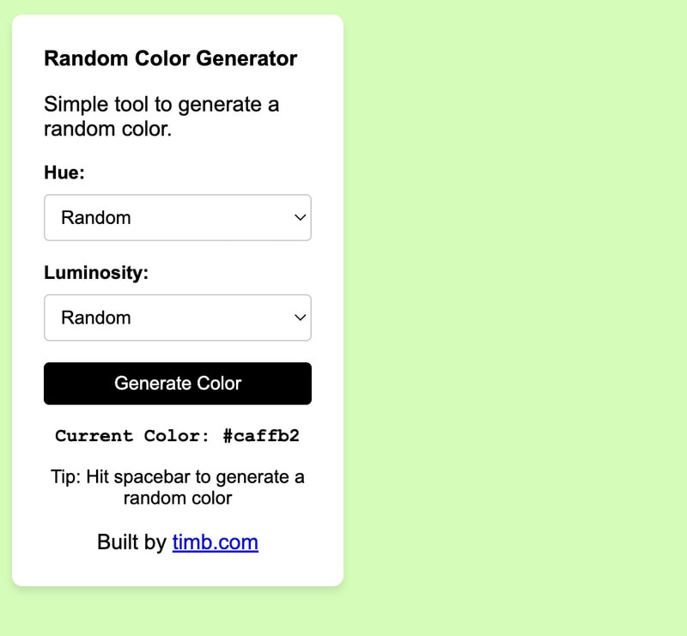Click the "Built by" text

click(131, 542)
